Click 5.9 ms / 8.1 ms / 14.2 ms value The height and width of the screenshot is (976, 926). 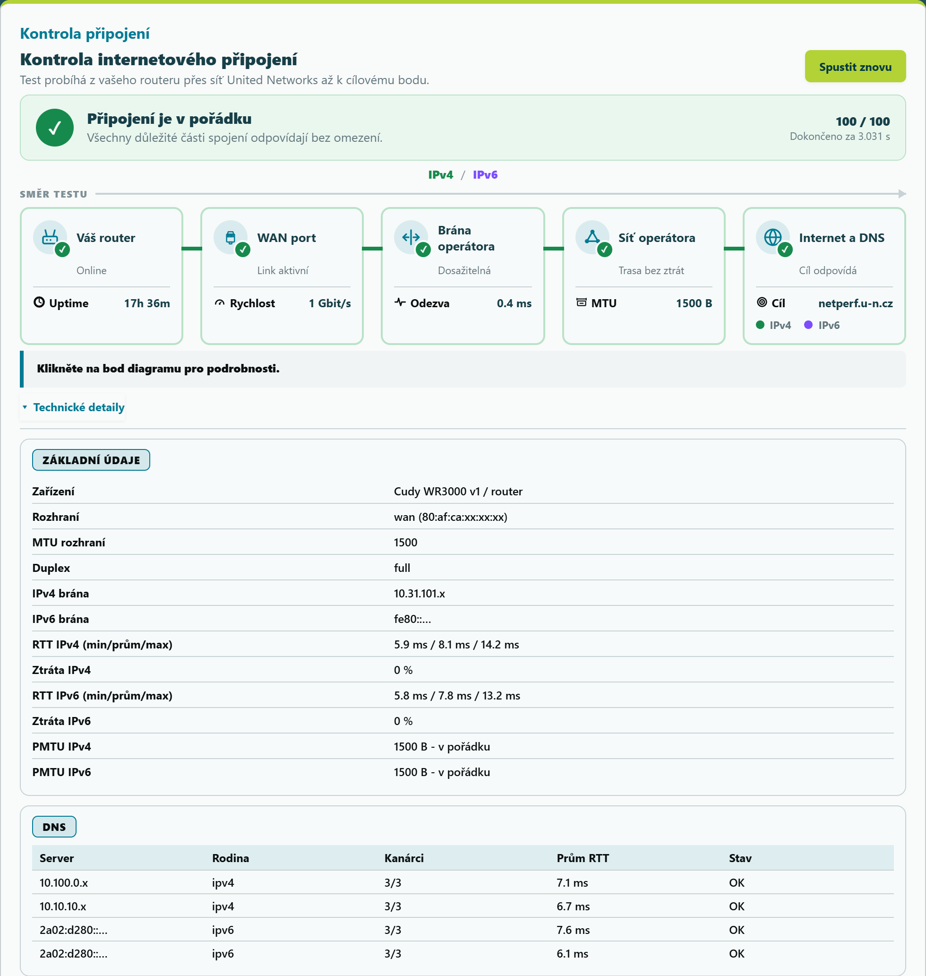(x=456, y=644)
